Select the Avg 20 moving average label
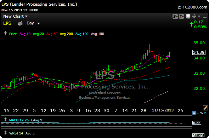 [38, 34]
